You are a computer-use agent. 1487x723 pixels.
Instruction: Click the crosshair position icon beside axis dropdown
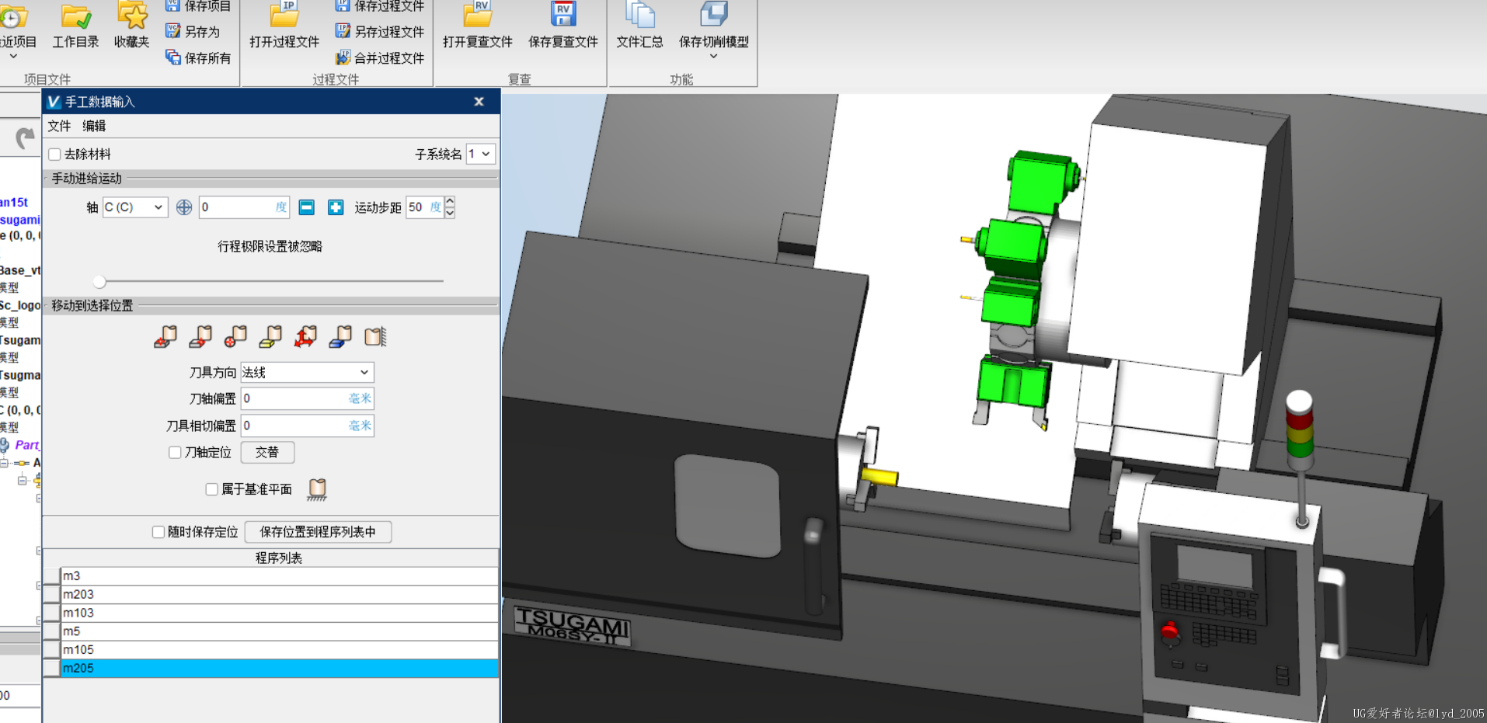[184, 207]
